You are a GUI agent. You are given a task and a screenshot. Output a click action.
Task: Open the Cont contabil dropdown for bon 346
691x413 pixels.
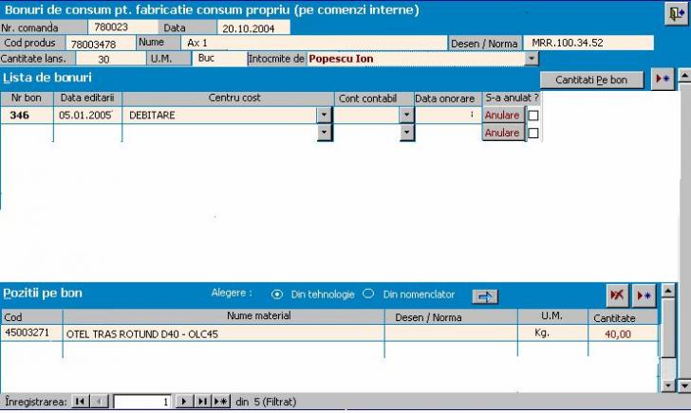click(406, 116)
